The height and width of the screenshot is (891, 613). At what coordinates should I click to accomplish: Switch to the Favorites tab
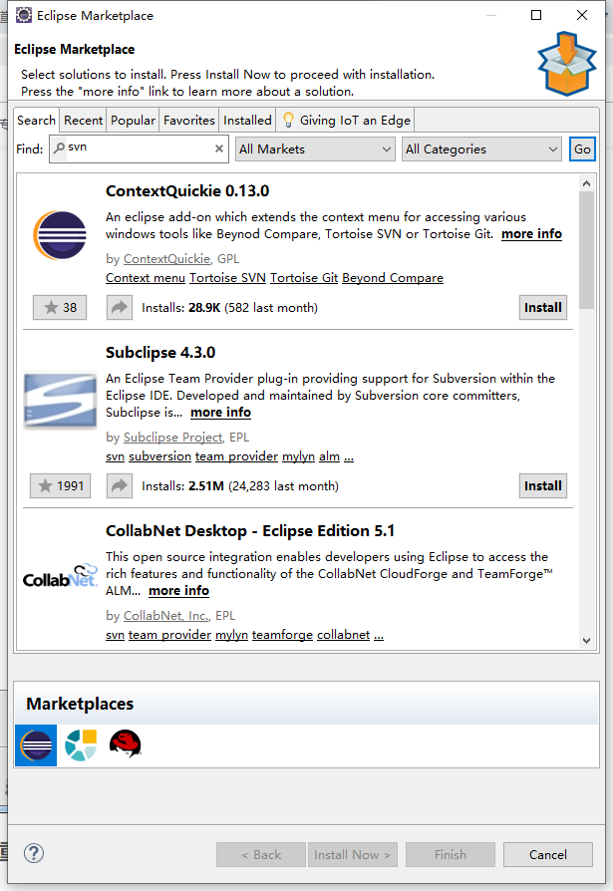(189, 121)
